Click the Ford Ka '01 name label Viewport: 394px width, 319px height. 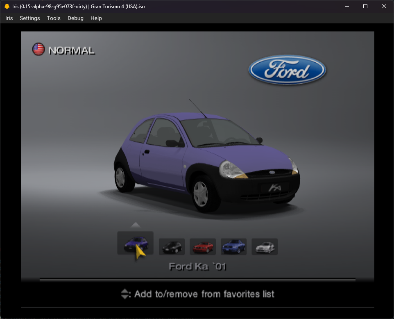click(198, 267)
